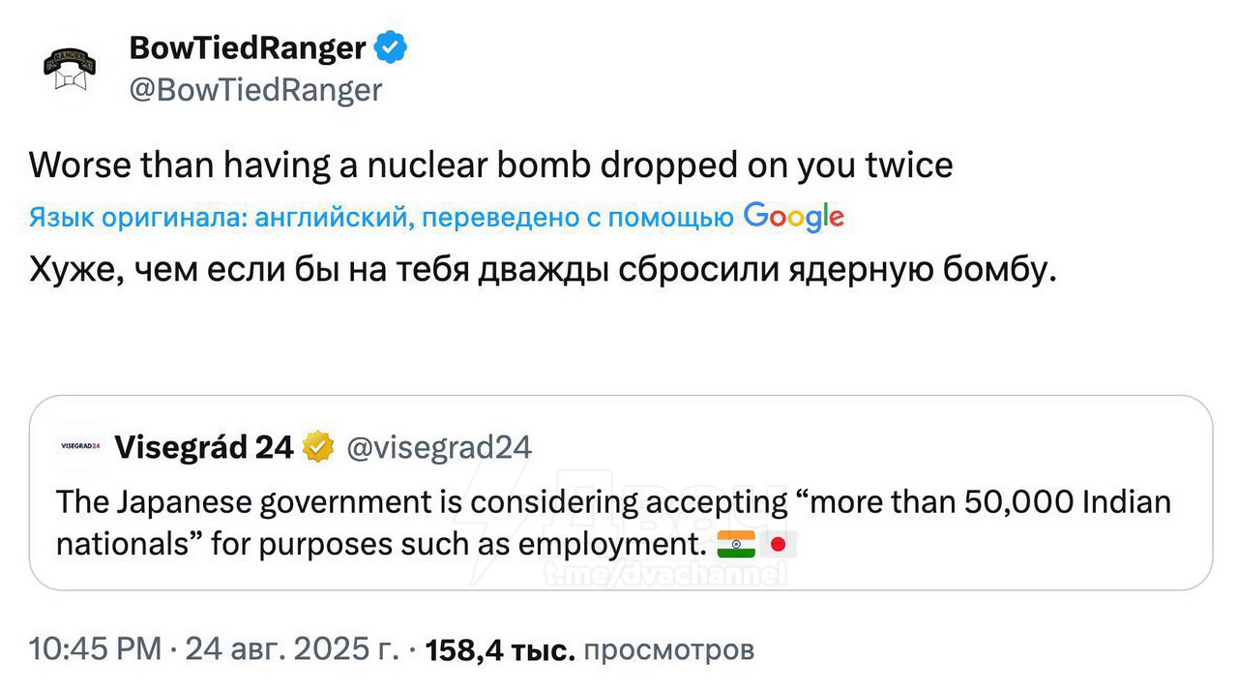1238x692 pixels.
Task: Open the '24 авг. 2025 г.' date link
Action: [291, 649]
